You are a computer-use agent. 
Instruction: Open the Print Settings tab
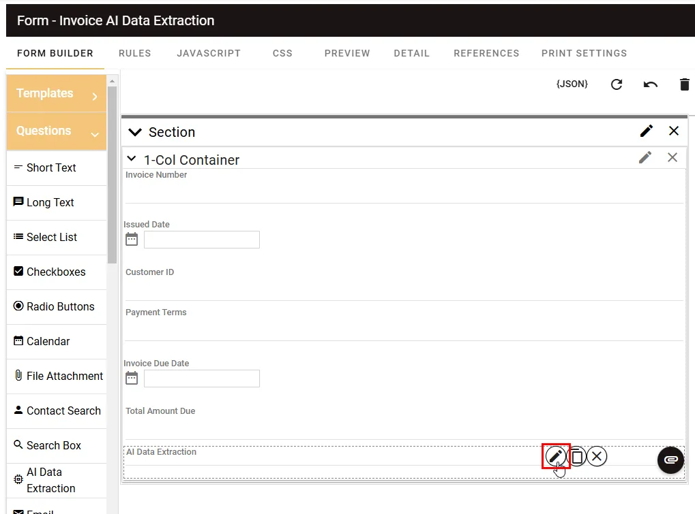coord(584,53)
